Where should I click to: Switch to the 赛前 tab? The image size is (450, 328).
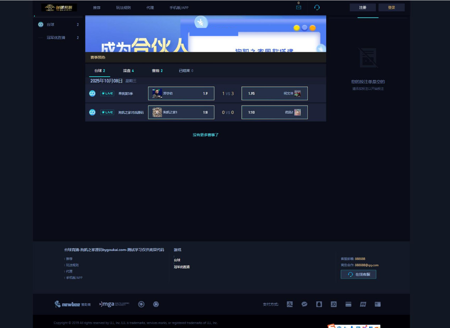[157, 71]
